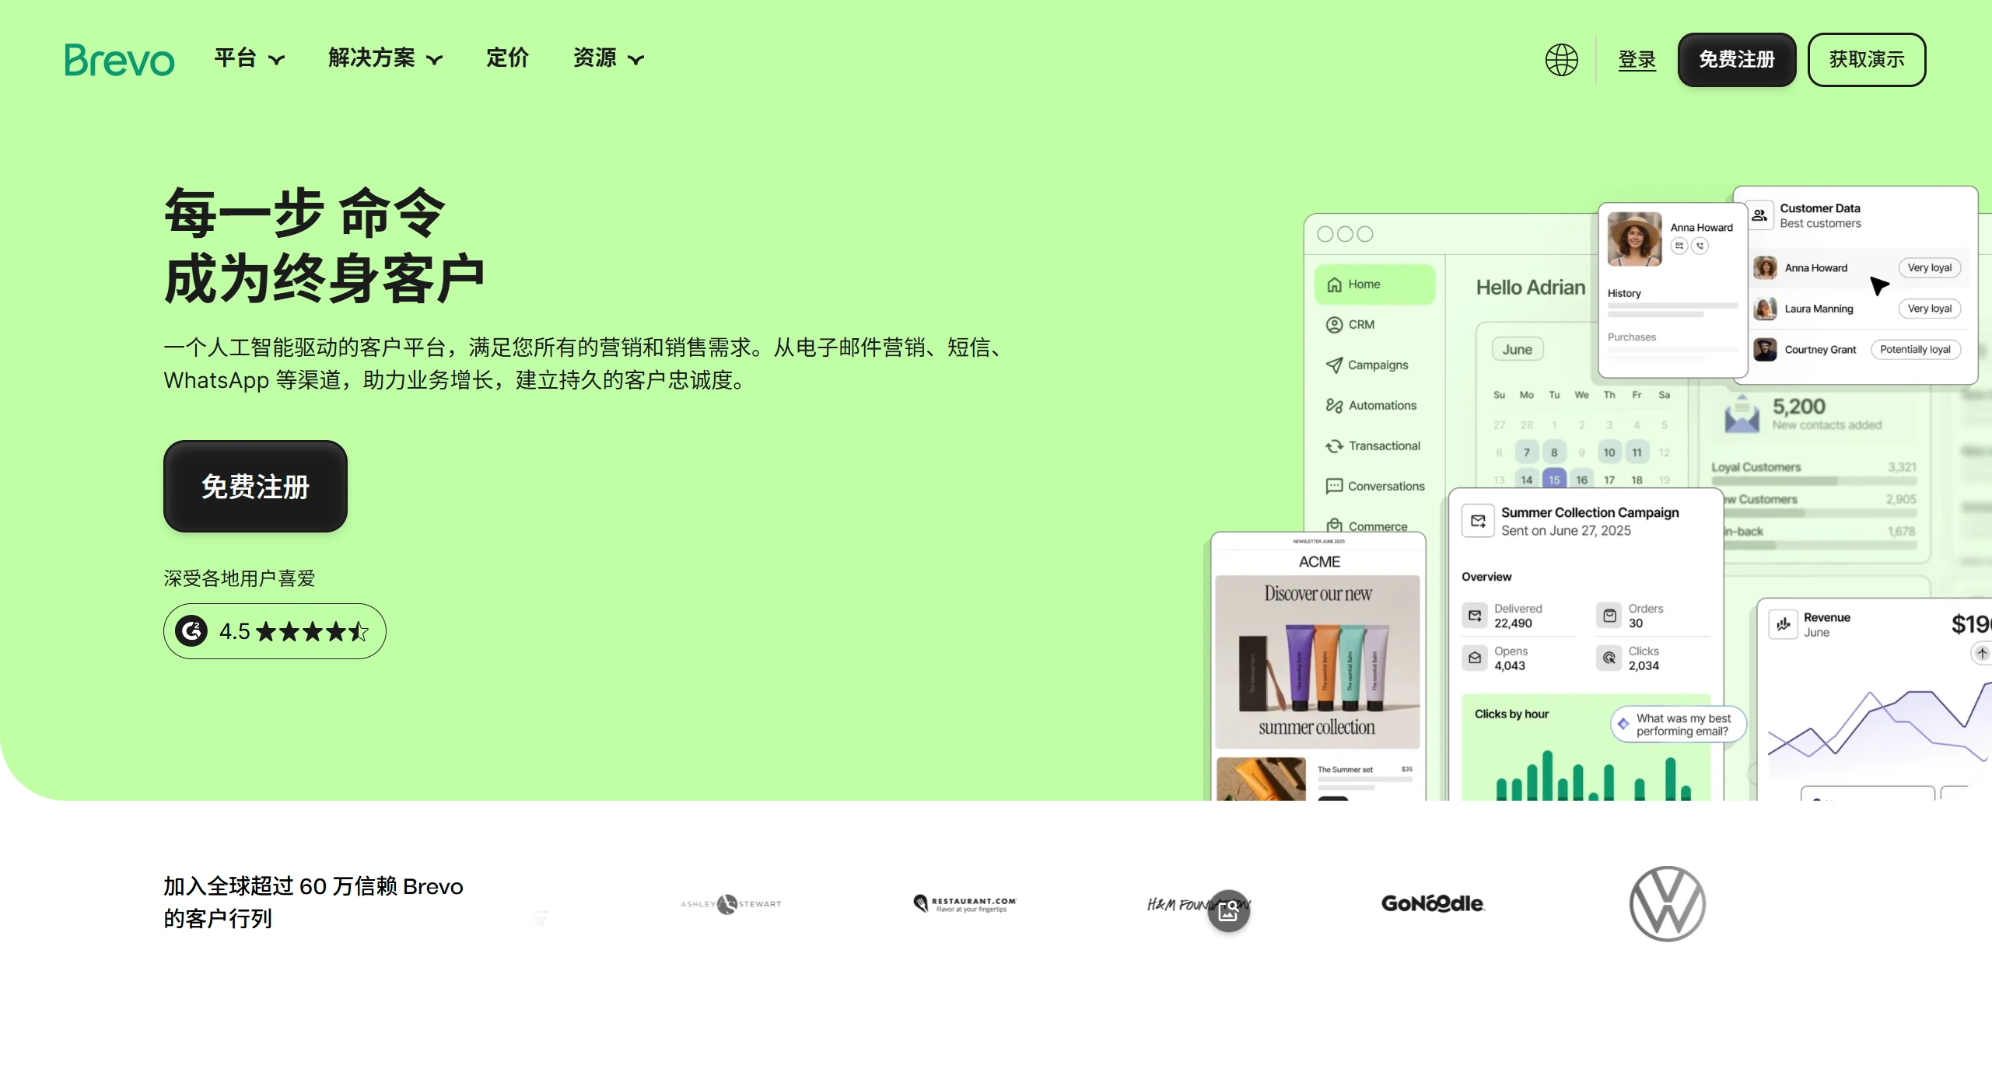The image size is (1992, 1086).
Task: Click the Orders stat icon
Action: [1609, 616]
